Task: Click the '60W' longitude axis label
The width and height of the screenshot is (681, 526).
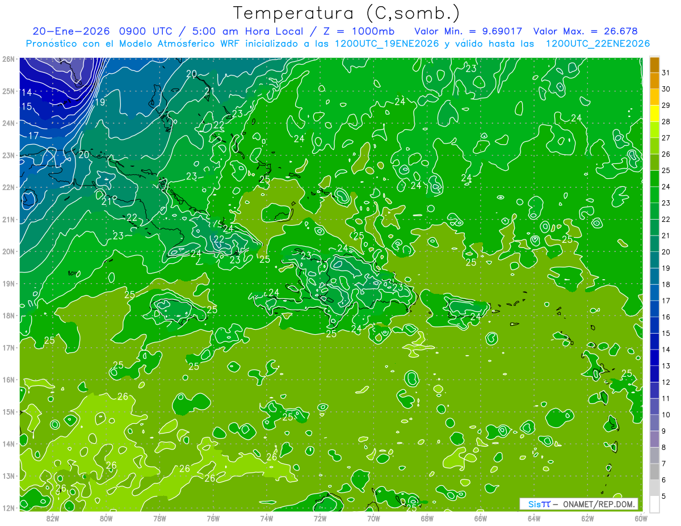Action: tap(641, 518)
